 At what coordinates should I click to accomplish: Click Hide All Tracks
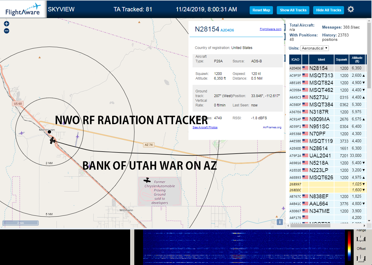(x=329, y=10)
